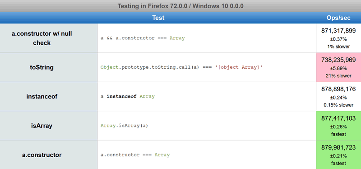Click the Test column header
Viewport: 361px width, 169px height.
158,18
